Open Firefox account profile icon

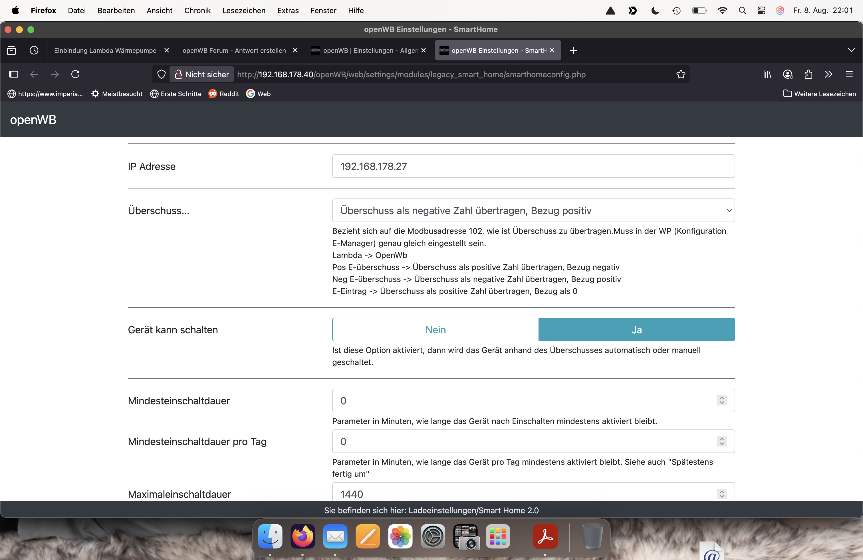pos(788,74)
